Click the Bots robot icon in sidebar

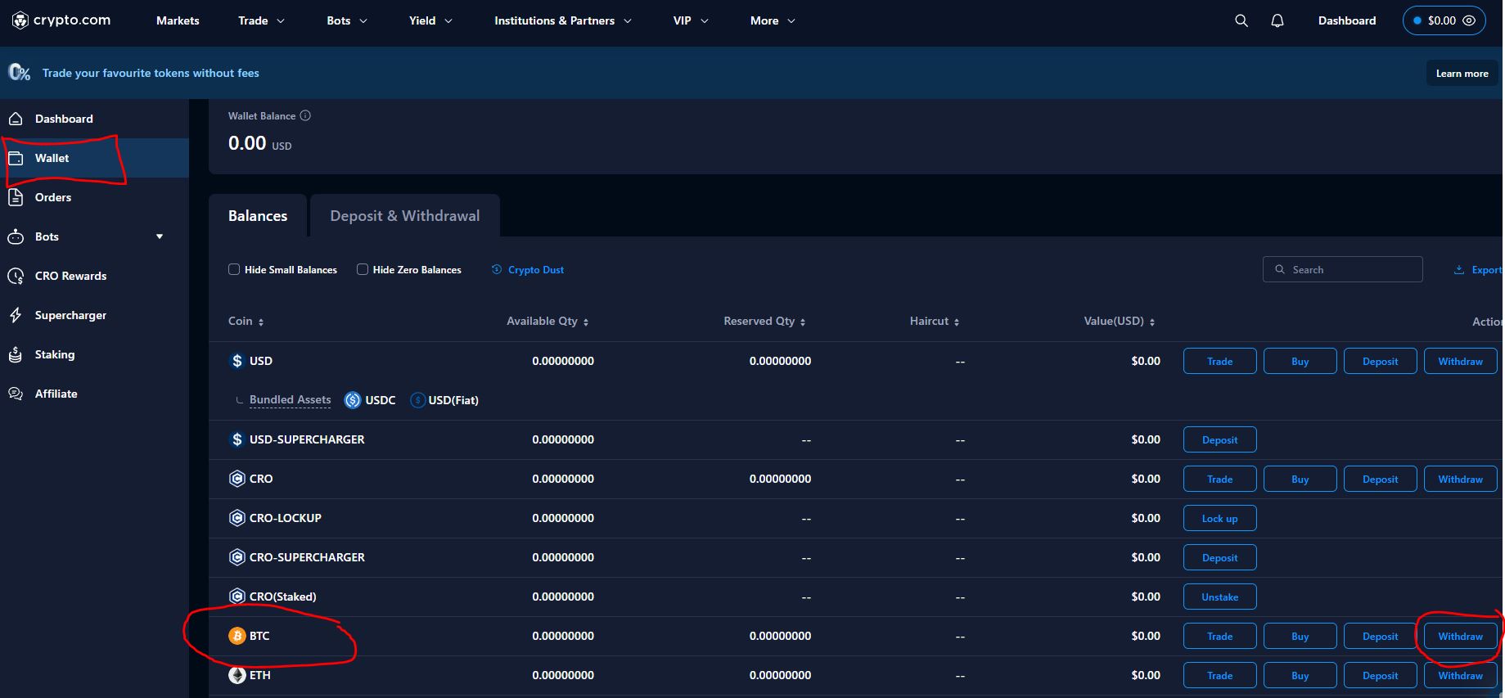click(x=16, y=236)
